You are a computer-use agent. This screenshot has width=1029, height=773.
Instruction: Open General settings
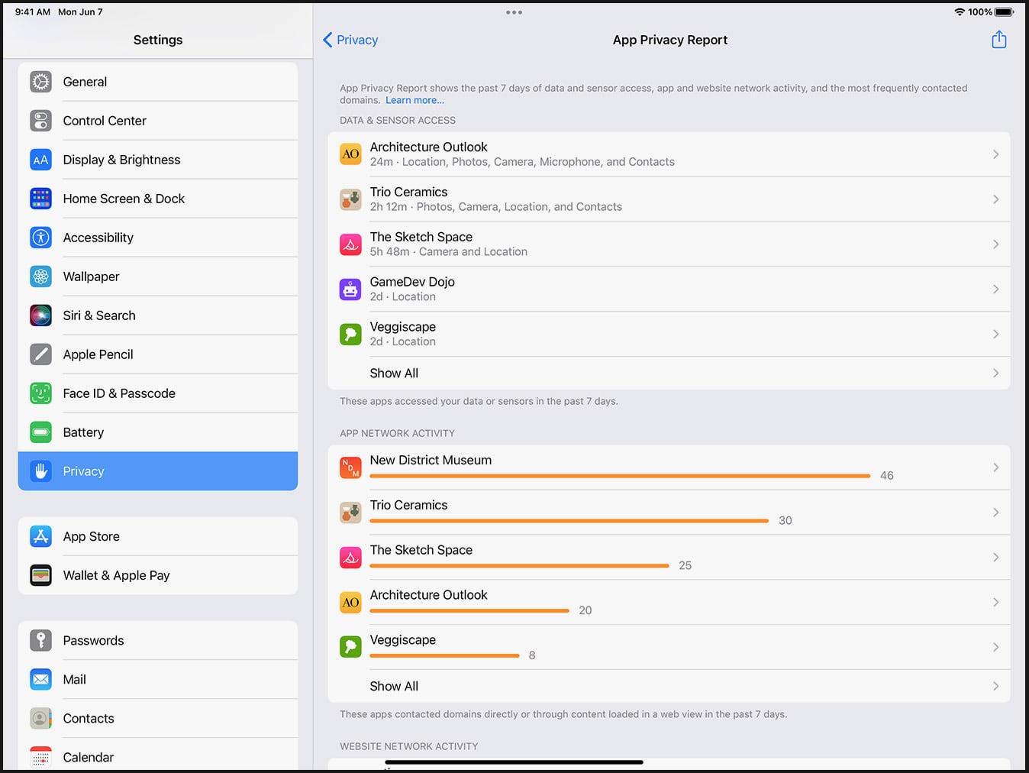[x=158, y=82]
